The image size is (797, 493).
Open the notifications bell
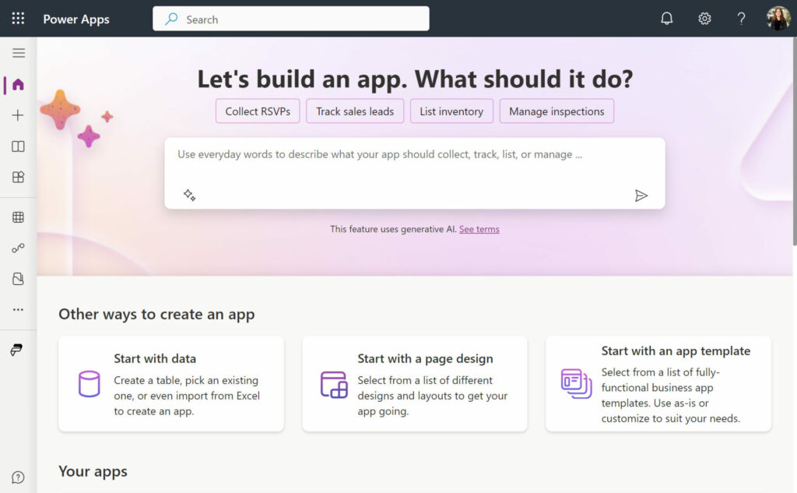click(667, 19)
